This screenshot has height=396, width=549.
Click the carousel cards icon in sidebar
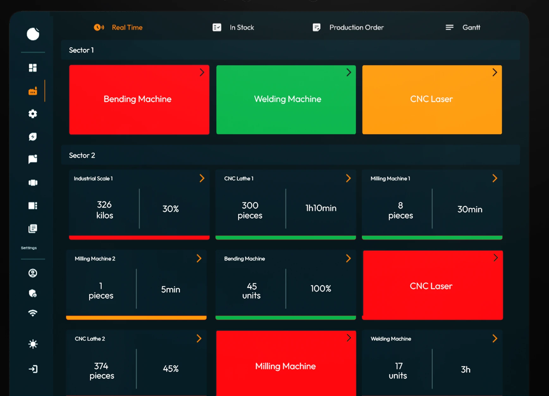(x=33, y=183)
